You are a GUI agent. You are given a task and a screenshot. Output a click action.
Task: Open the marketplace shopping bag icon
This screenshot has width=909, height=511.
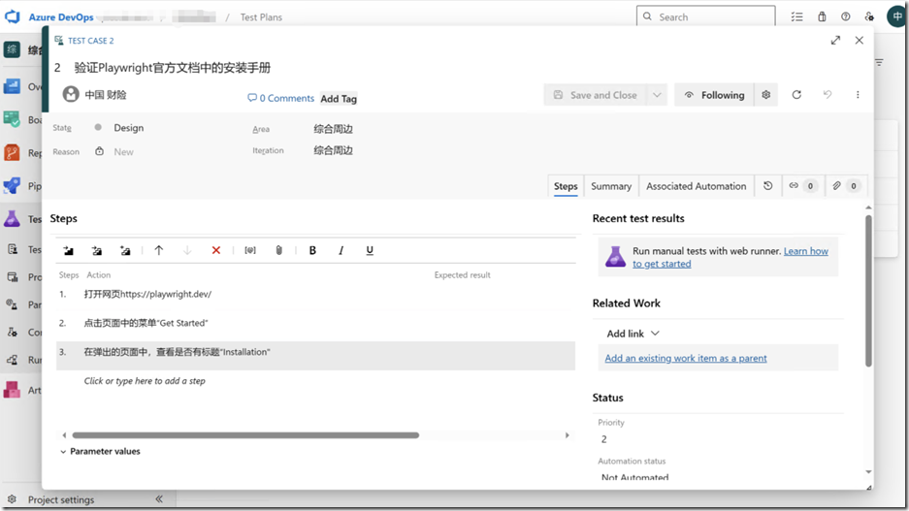click(822, 16)
